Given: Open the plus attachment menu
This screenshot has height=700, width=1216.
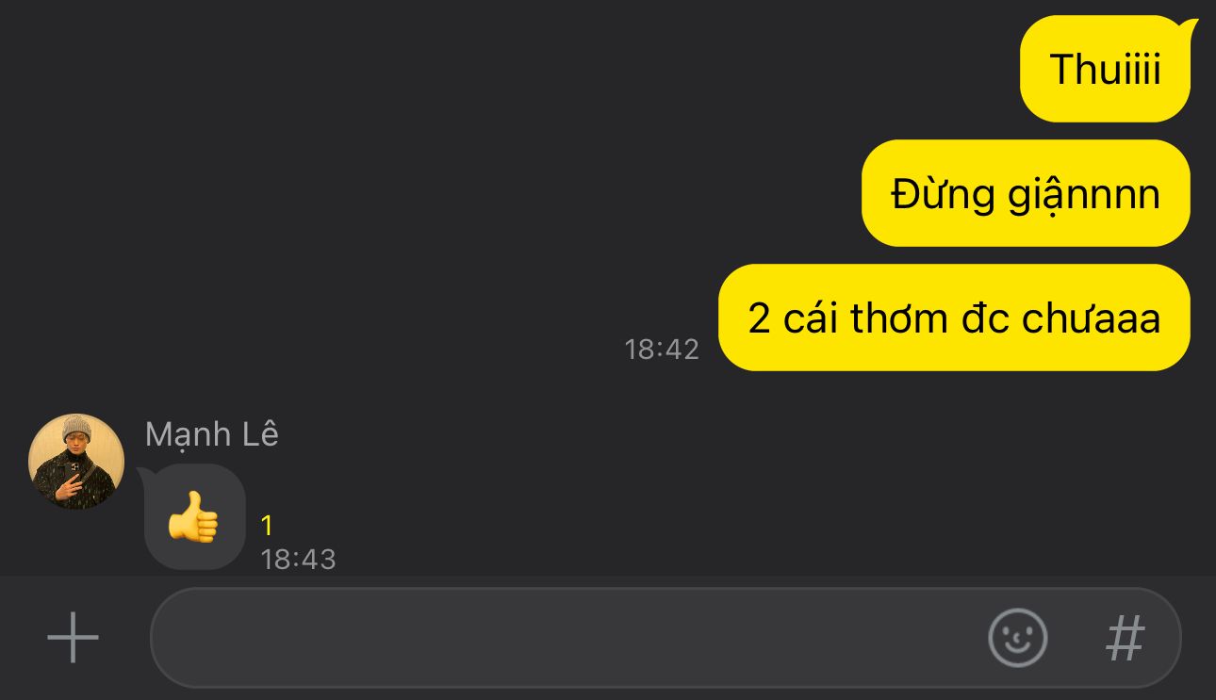Looking at the screenshot, I should click(73, 638).
